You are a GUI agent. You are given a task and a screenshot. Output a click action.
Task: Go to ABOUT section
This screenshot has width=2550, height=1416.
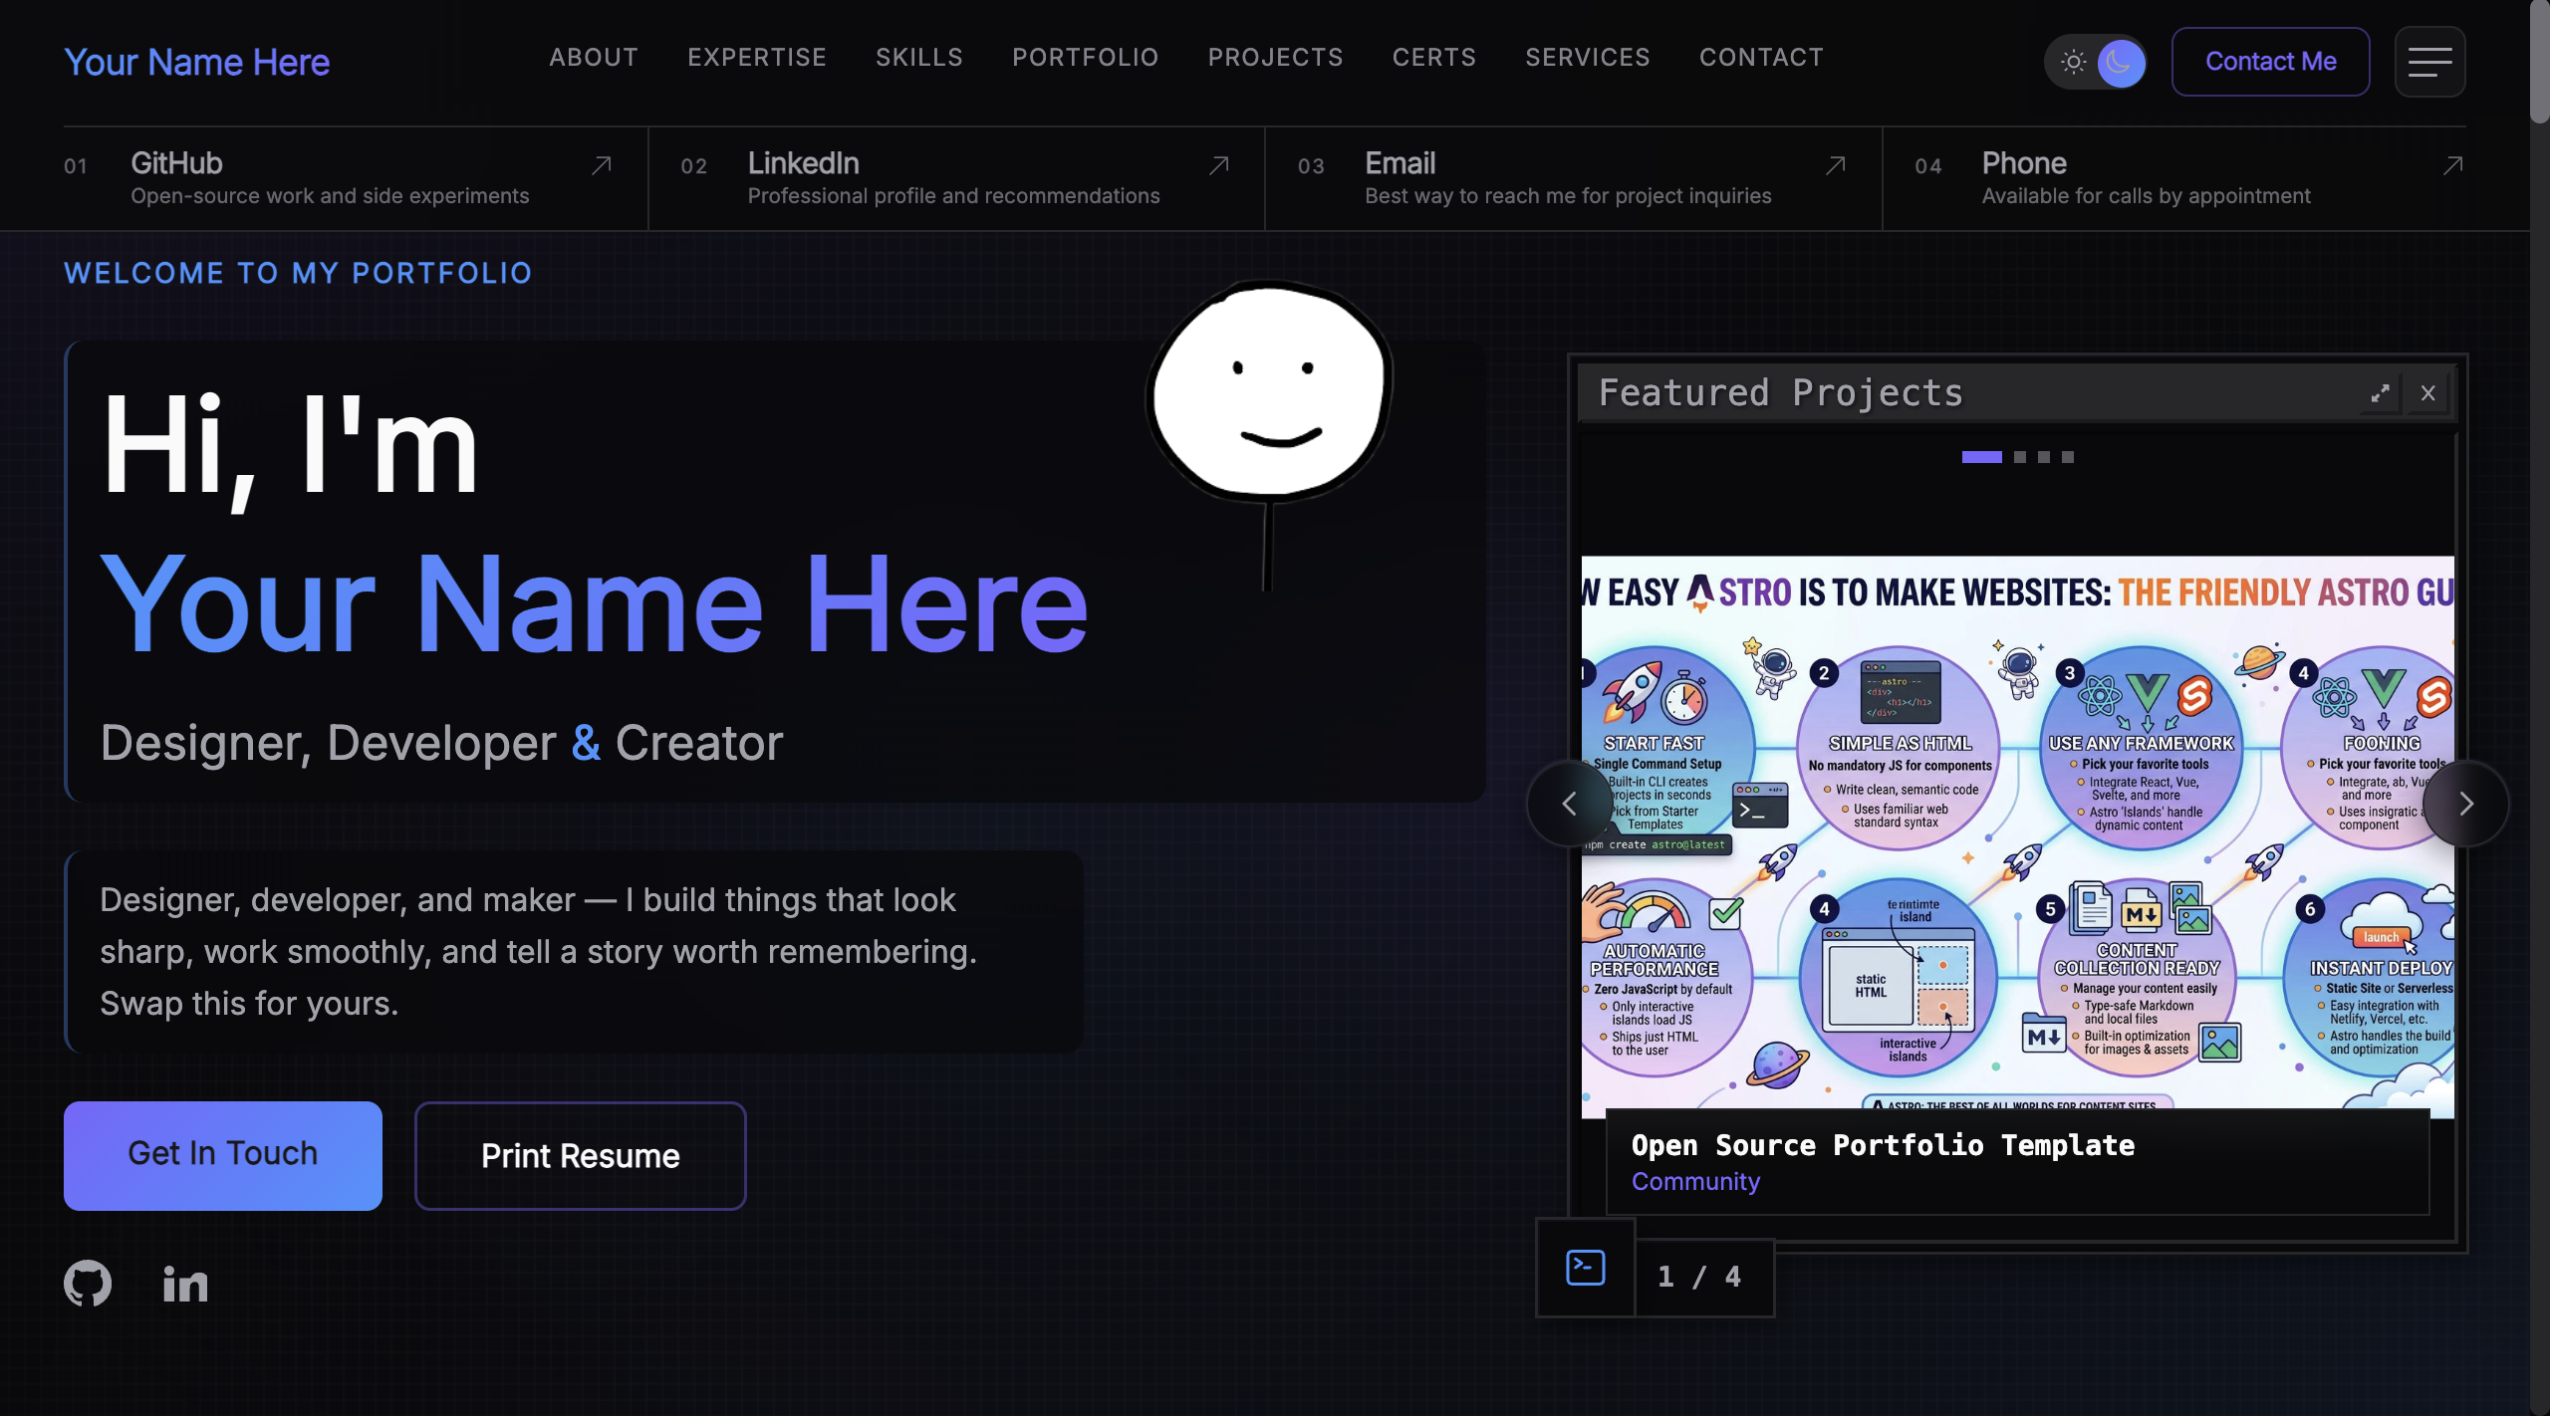coord(594,58)
